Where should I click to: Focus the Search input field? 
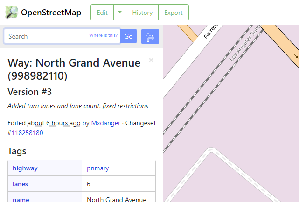tap(62, 36)
